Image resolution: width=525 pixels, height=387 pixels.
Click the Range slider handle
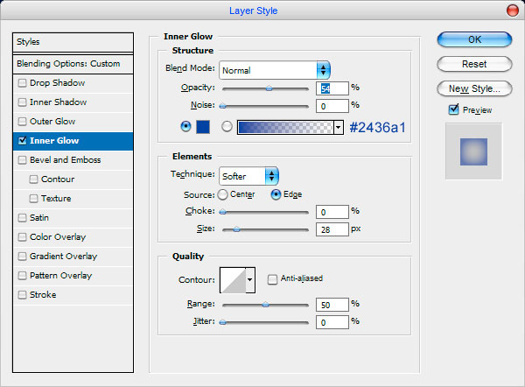coord(265,305)
